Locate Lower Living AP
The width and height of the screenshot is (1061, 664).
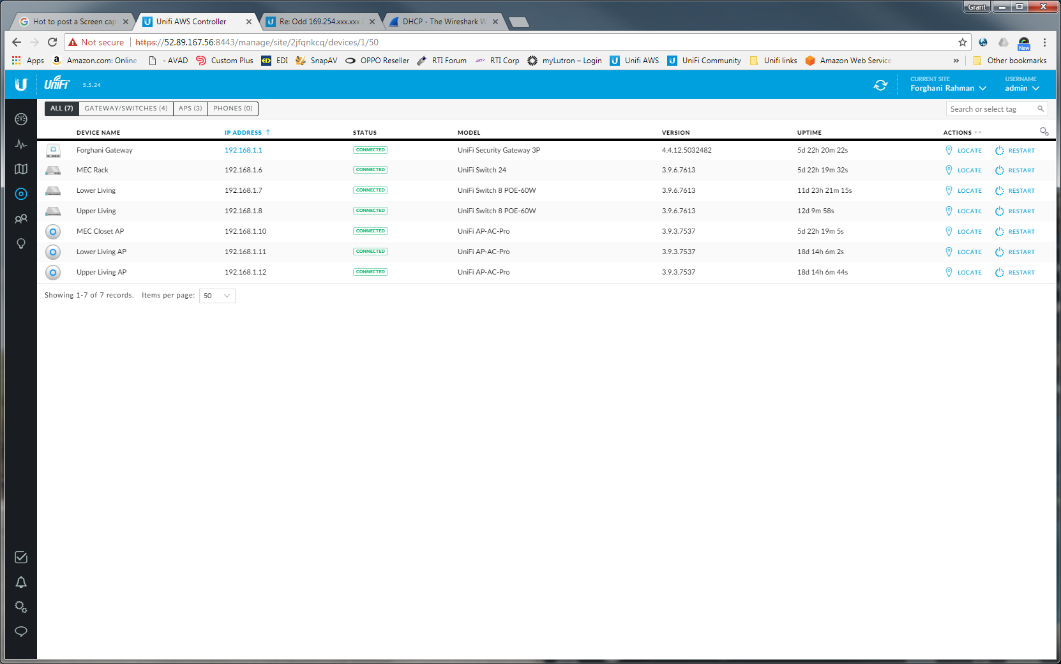(963, 252)
